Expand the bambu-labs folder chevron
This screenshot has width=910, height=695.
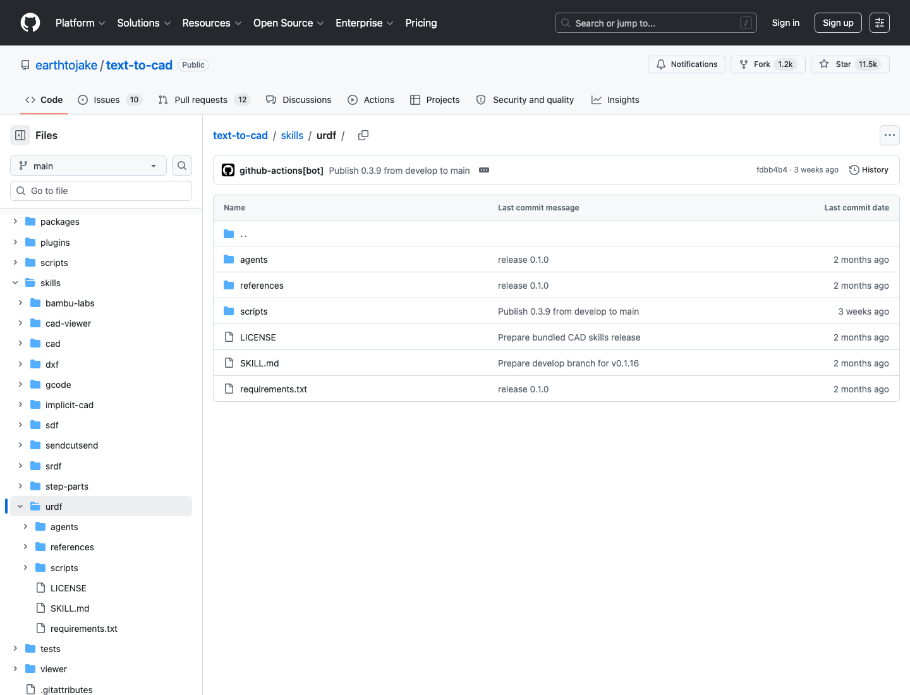pyautogui.click(x=20, y=303)
